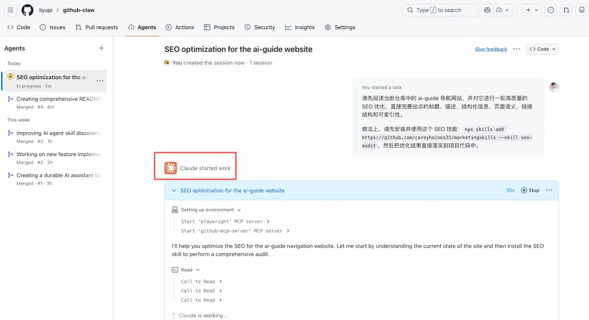589x320 pixels.
Task: Click the Type / to search field
Action: point(440,10)
